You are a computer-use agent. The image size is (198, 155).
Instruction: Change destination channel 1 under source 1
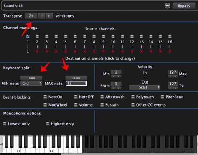(x=28, y=51)
